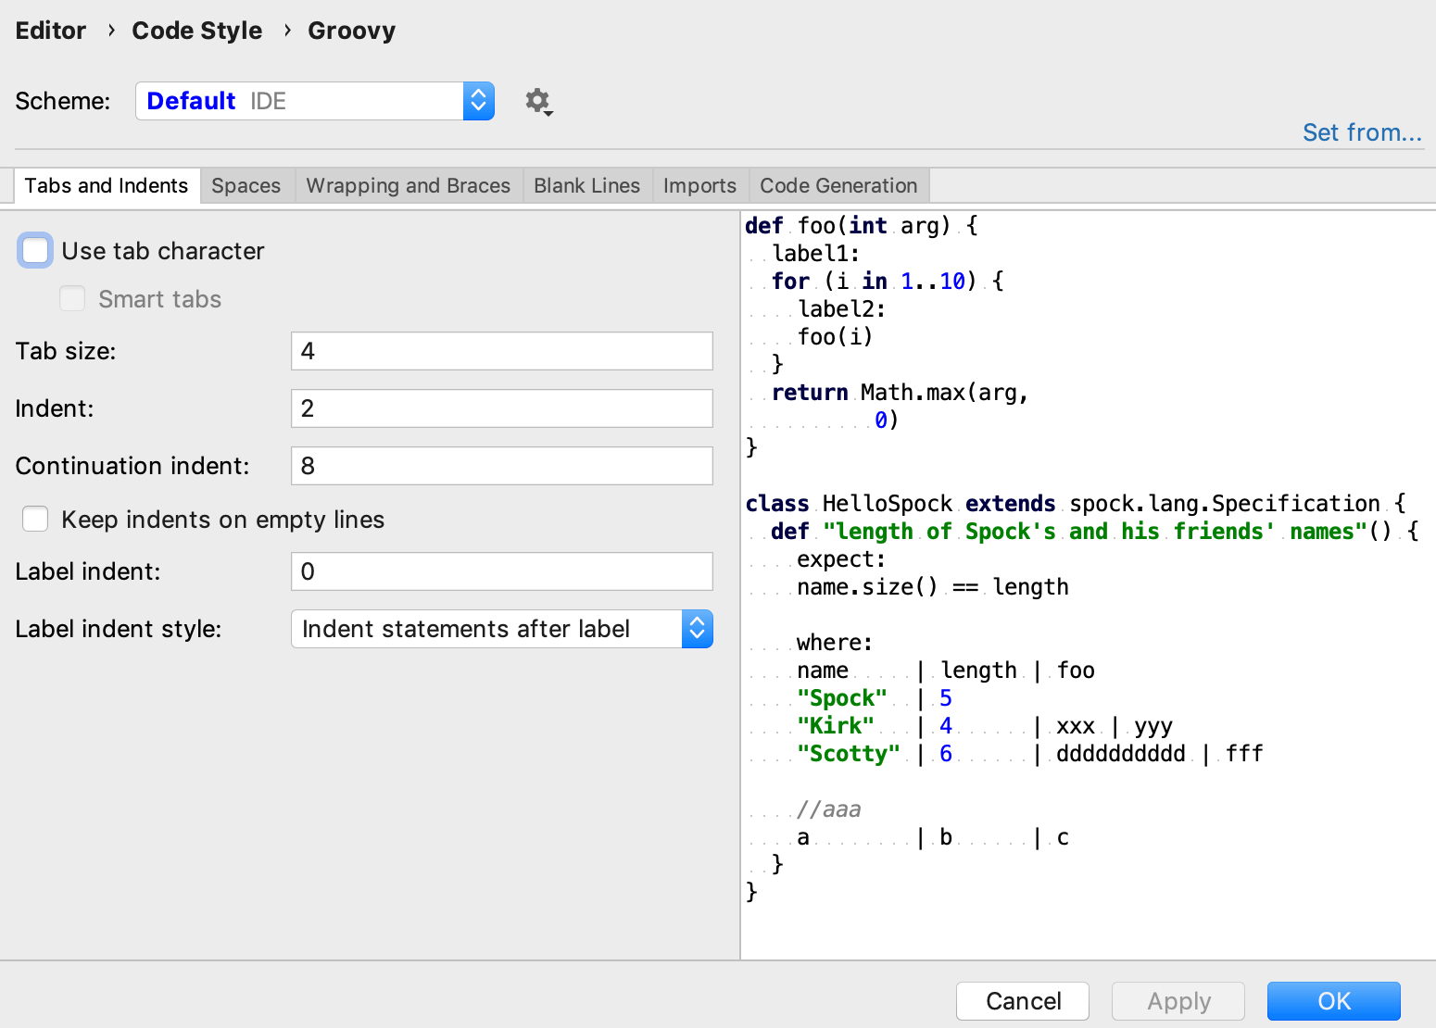Confirm changes with the OK button
Screen dimensions: 1436x1028
pyautogui.click(x=1333, y=1001)
